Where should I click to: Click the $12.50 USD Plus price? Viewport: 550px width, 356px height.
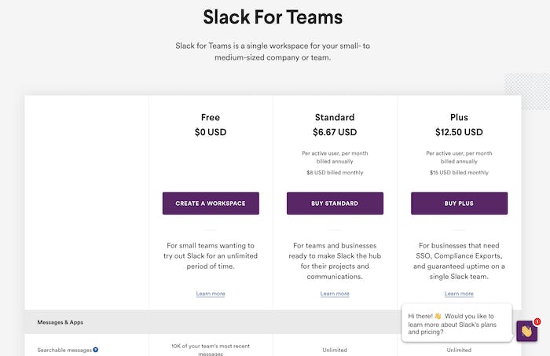[459, 133]
